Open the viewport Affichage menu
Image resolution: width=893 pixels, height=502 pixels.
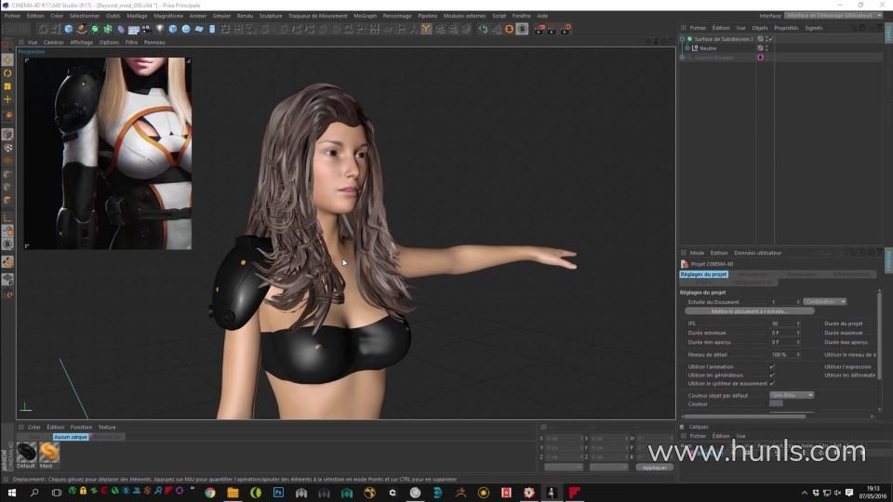(x=82, y=42)
